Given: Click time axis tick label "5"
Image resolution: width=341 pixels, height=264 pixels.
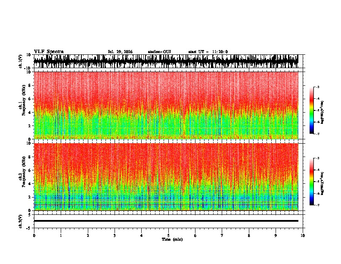Looking at the screenshot, I should 168,236.
